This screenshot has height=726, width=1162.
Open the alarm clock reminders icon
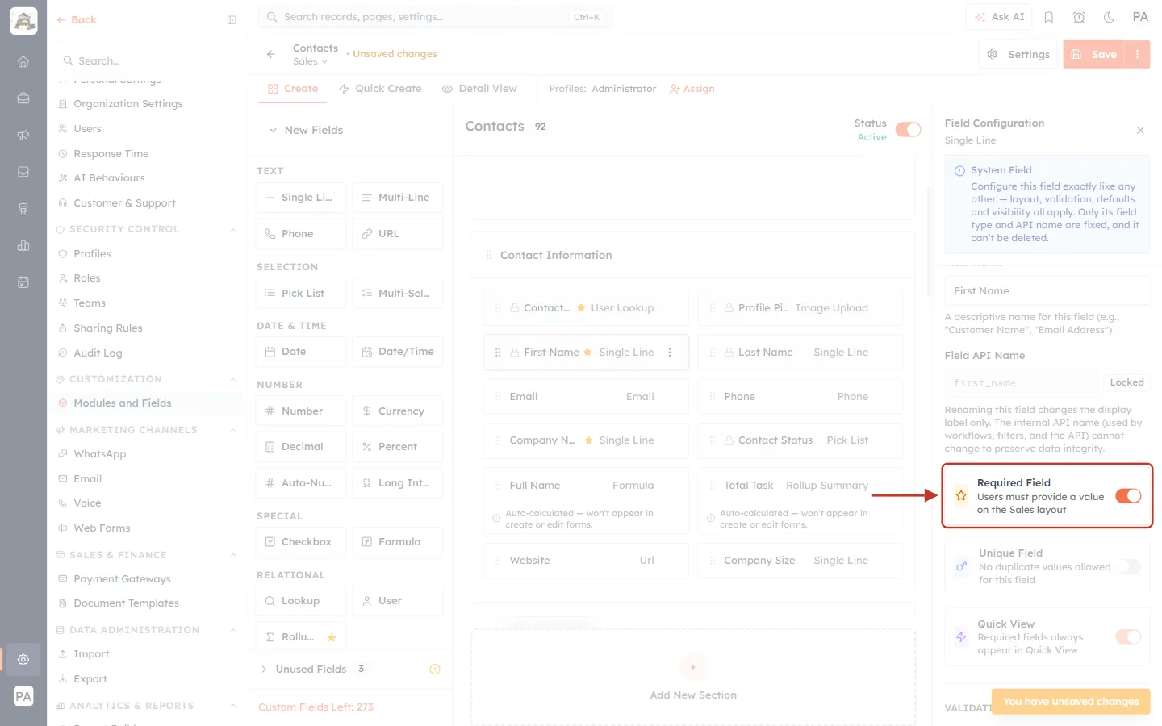click(1079, 17)
